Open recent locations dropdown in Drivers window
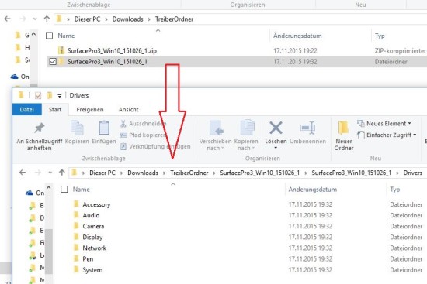 pos(50,173)
